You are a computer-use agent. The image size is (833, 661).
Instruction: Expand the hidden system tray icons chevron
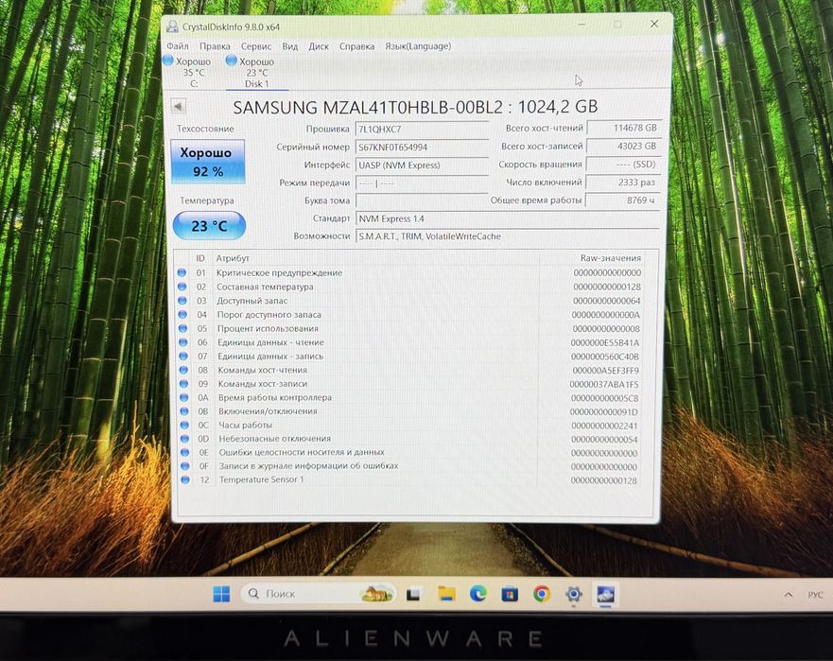point(789,595)
